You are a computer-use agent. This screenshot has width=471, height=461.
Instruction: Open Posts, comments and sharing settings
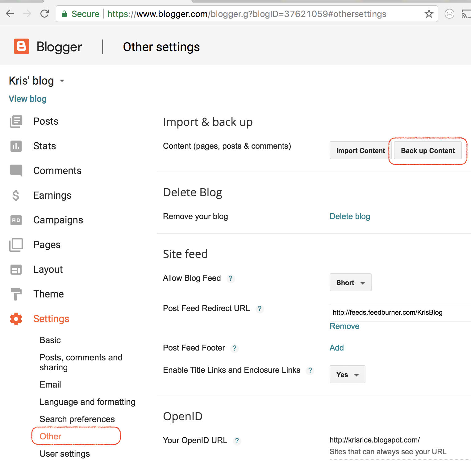pyautogui.click(x=81, y=362)
